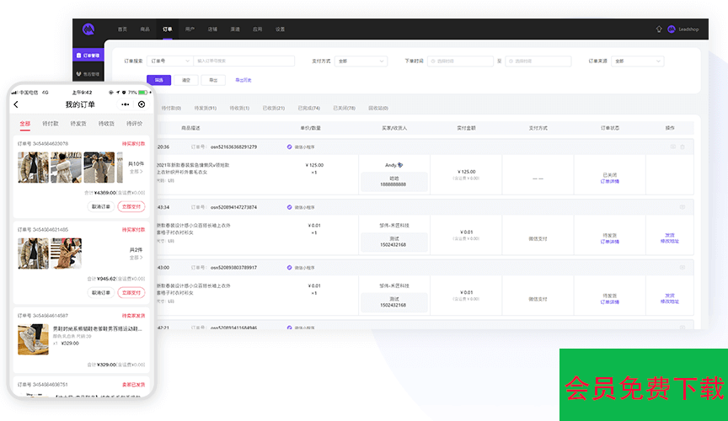
Task: Open the Leadshop user avatar
Action: coord(672,29)
